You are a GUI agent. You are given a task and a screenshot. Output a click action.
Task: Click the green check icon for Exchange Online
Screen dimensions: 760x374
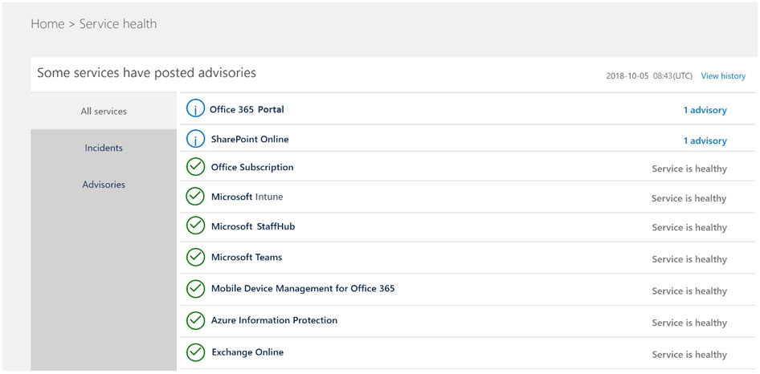(195, 352)
